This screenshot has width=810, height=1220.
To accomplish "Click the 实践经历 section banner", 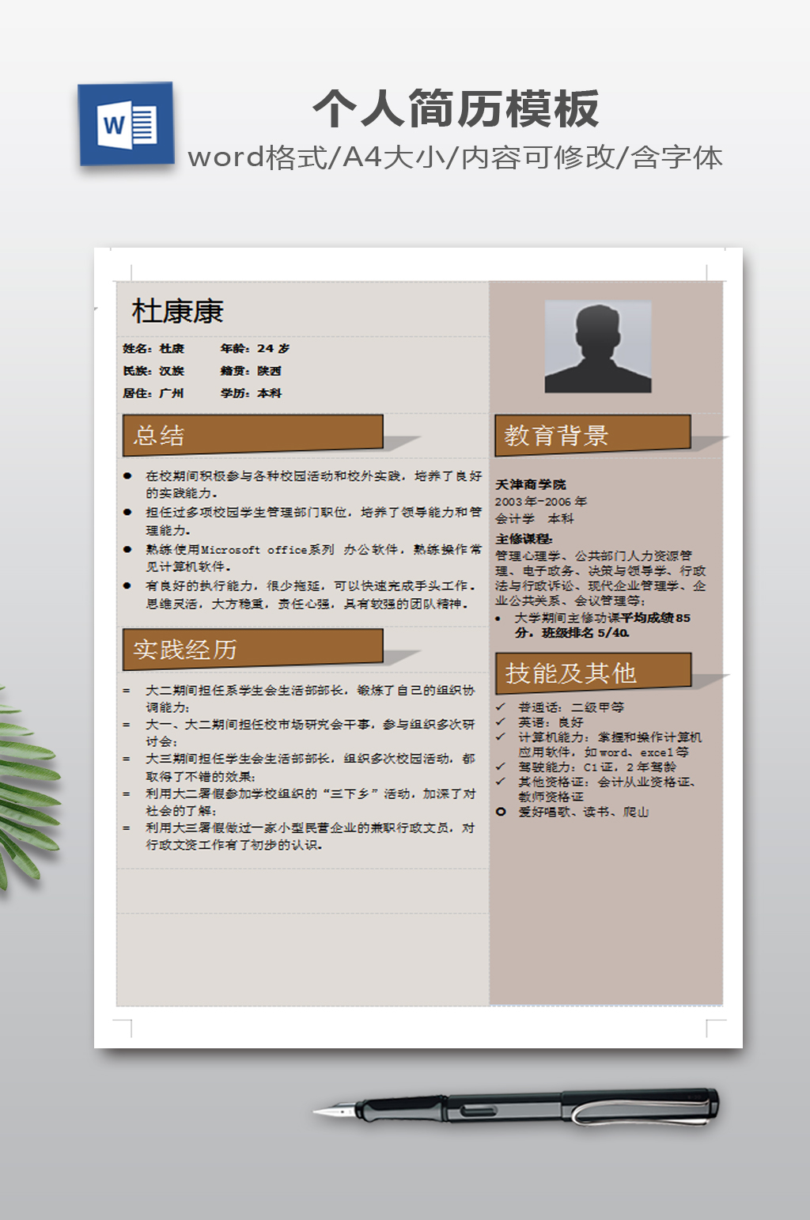I will 253,650.
